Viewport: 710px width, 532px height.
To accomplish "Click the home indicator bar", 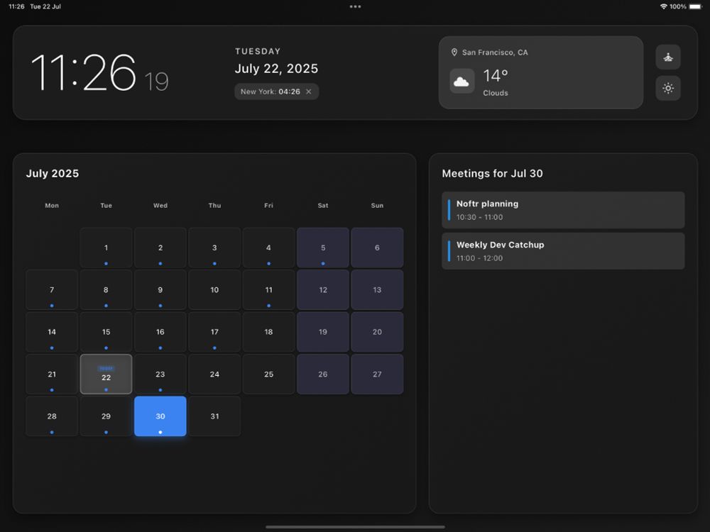I will (355, 527).
